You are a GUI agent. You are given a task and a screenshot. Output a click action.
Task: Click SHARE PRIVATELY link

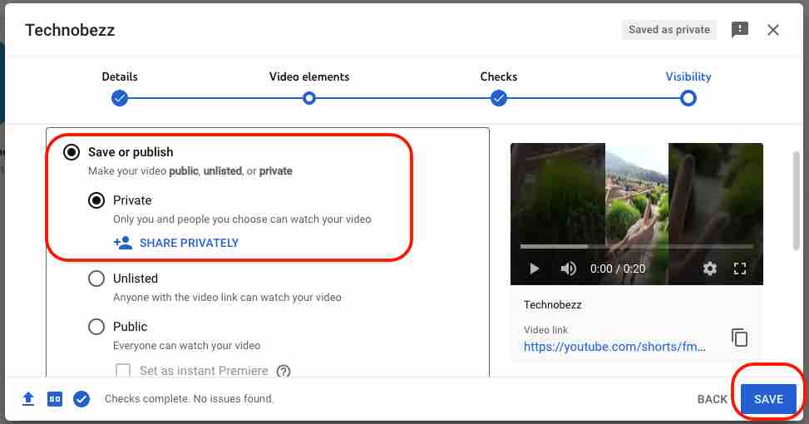pos(189,243)
